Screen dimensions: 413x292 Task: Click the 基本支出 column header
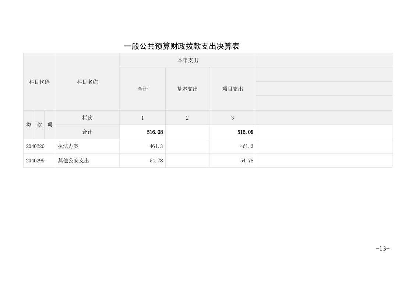pyautogui.click(x=187, y=89)
